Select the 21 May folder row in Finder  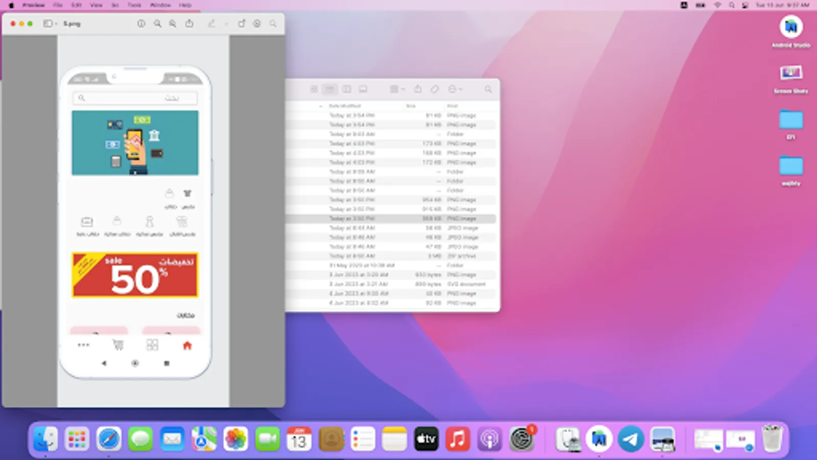coord(391,265)
